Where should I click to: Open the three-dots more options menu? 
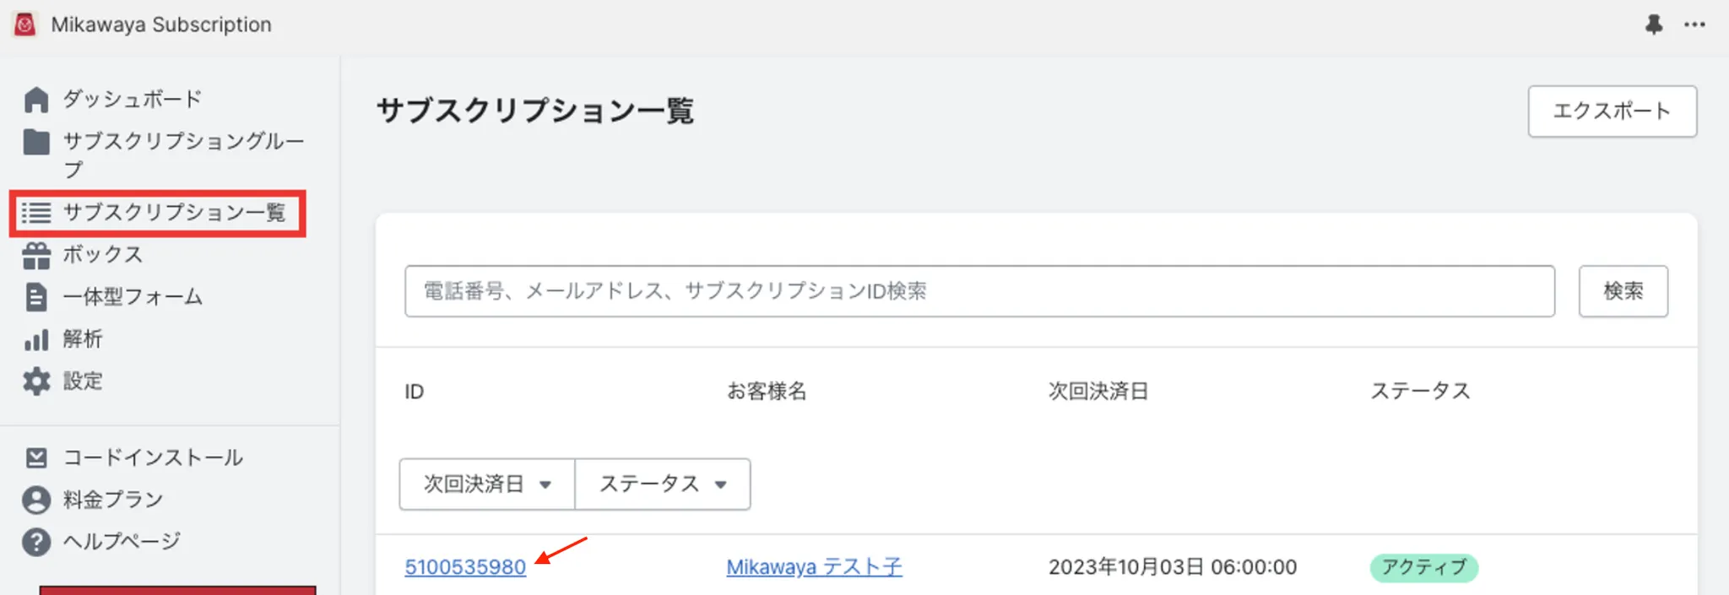coord(1694,24)
